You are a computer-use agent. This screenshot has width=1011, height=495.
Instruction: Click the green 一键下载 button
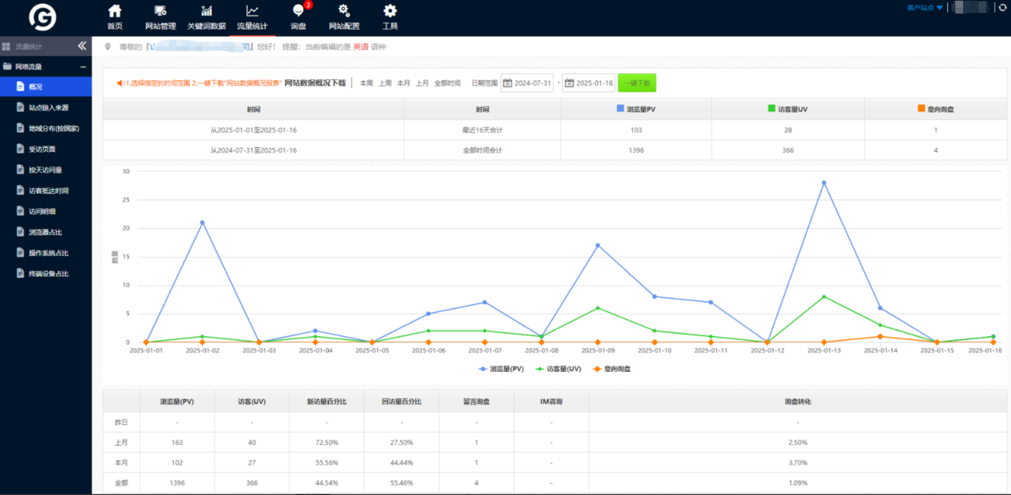pos(637,83)
